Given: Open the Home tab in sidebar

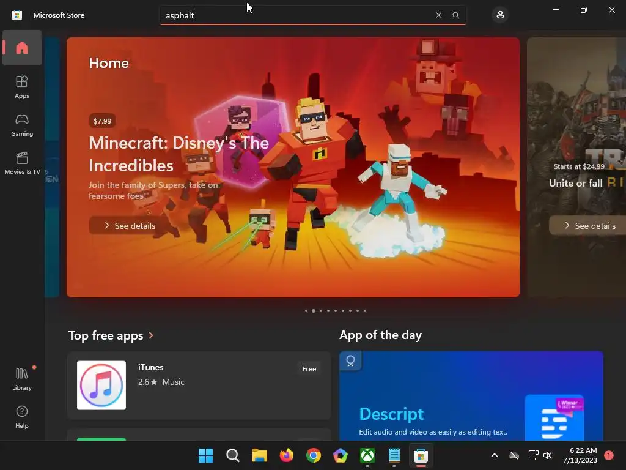Looking at the screenshot, I should click(x=22, y=48).
